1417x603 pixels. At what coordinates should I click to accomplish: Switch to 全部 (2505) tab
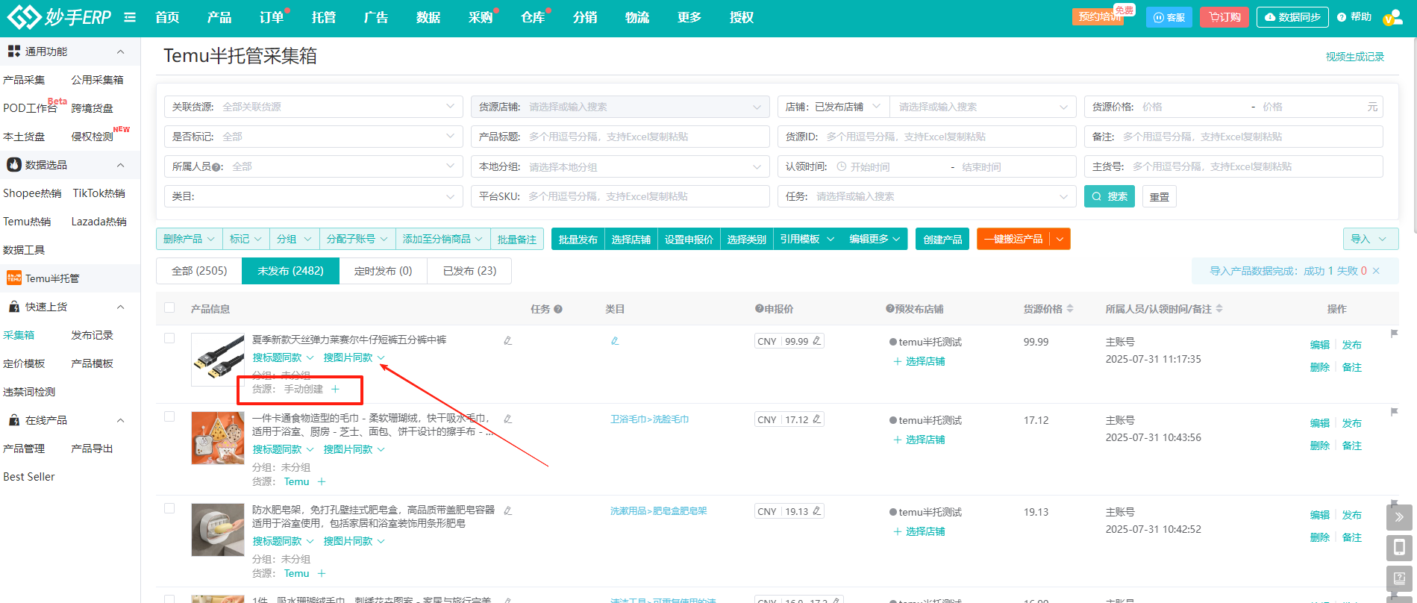199,271
